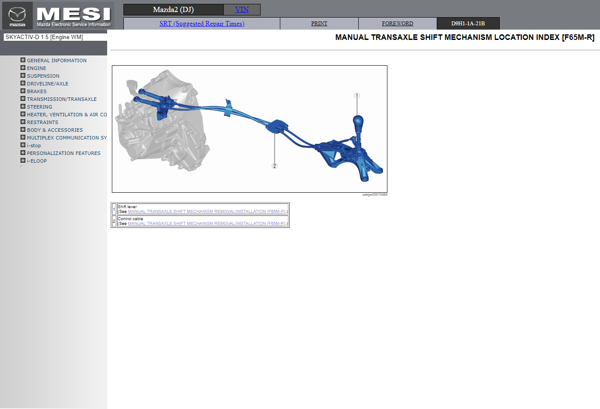Expand the BRAKES plus icon
The height and width of the screenshot is (409, 600).
[23, 91]
